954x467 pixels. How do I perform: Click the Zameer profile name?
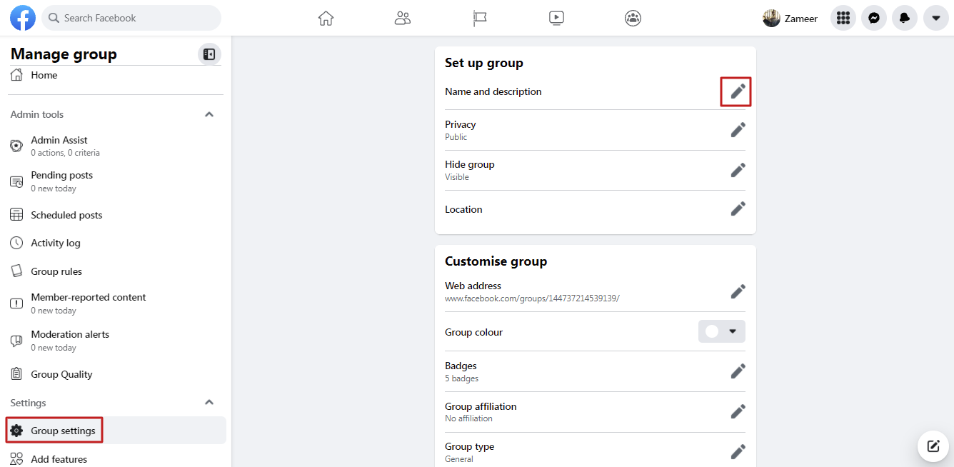pyautogui.click(x=801, y=19)
